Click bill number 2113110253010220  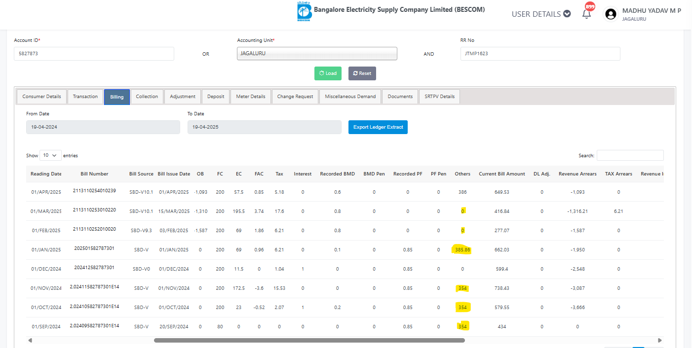tap(94, 210)
